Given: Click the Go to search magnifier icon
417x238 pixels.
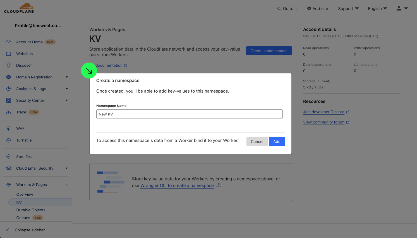Looking at the screenshot, I should [279, 9].
